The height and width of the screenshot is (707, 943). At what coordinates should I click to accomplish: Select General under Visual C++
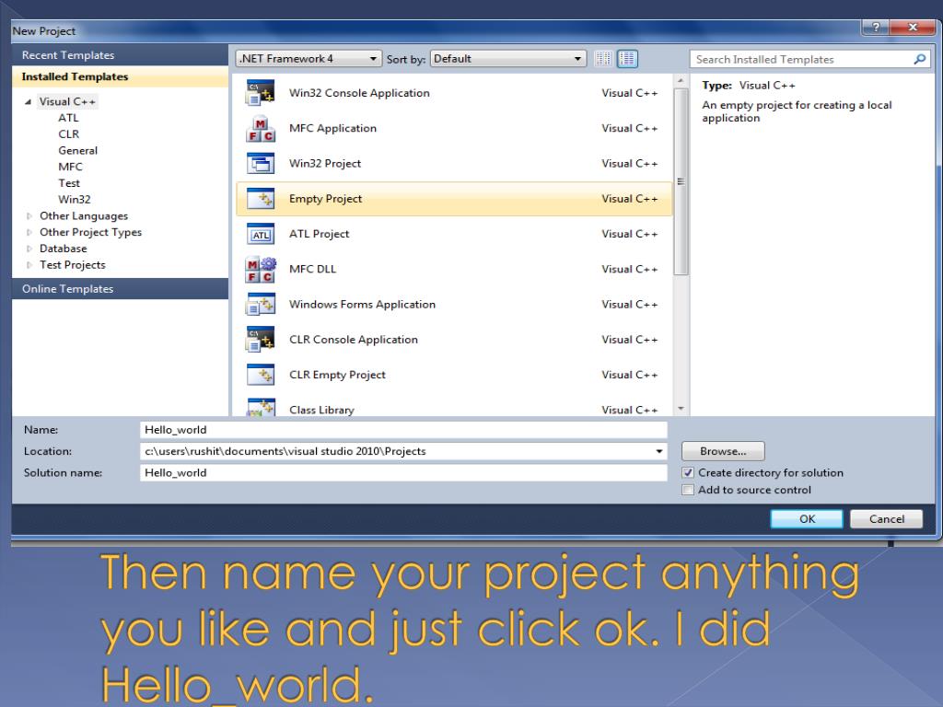pos(77,150)
